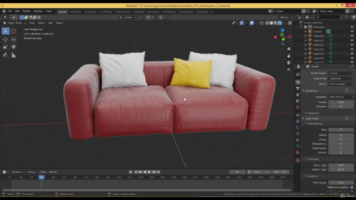Select the Scale tool

6,47
